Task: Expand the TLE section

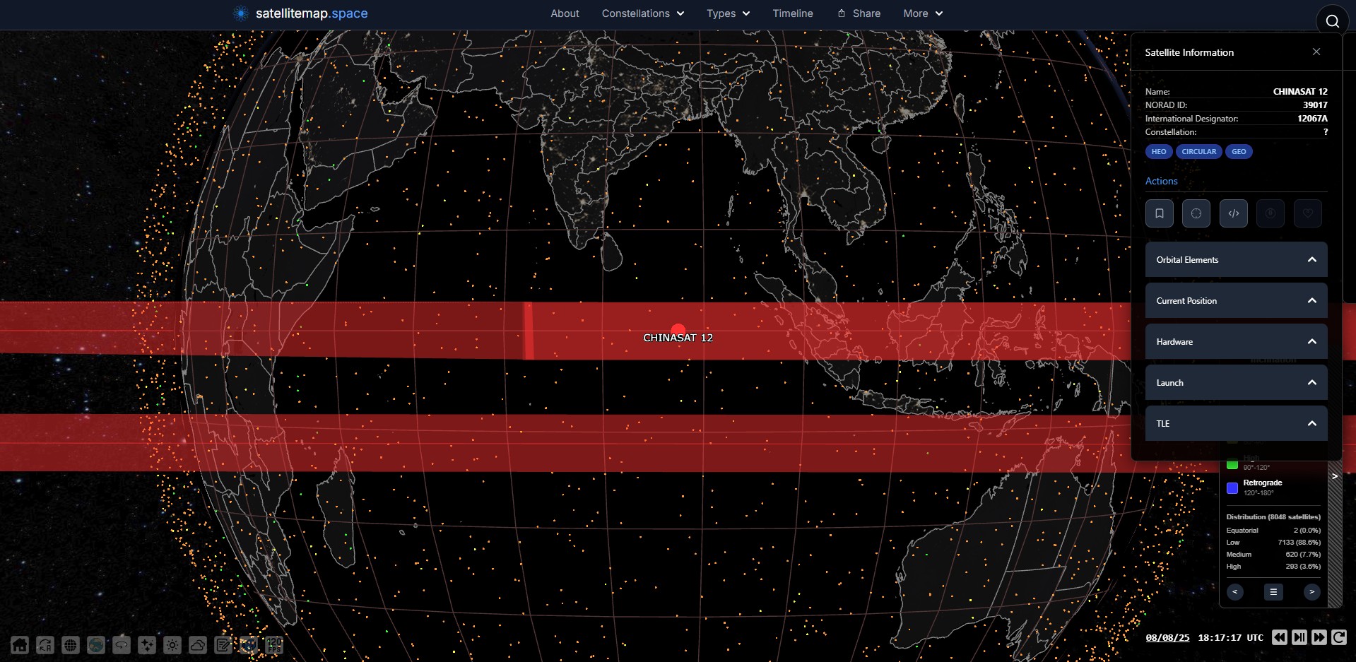Action: (1237, 423)
